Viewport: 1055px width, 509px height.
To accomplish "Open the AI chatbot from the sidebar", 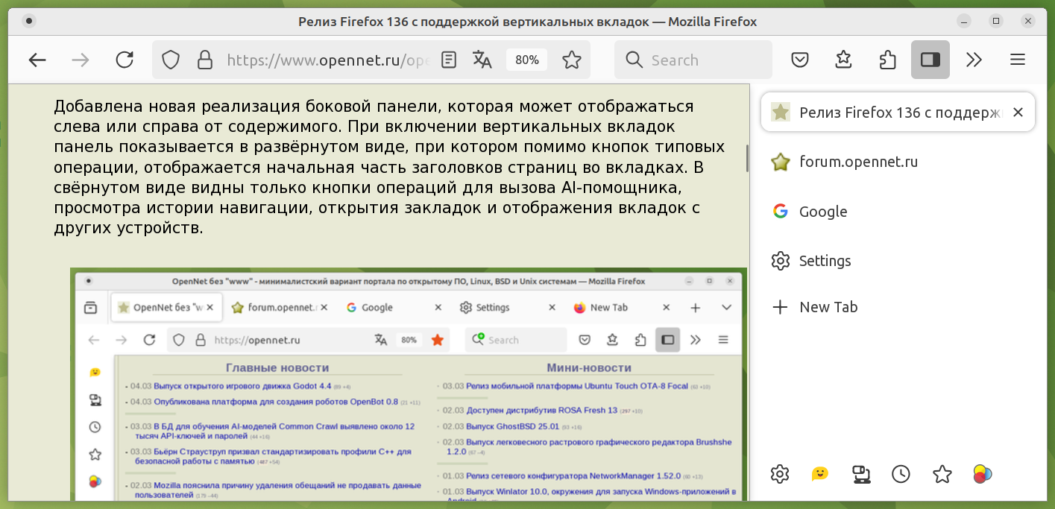I will (x=820, y=474).
